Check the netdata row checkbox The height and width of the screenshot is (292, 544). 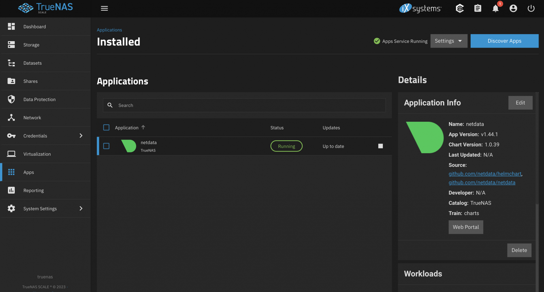tap(106, 146)
